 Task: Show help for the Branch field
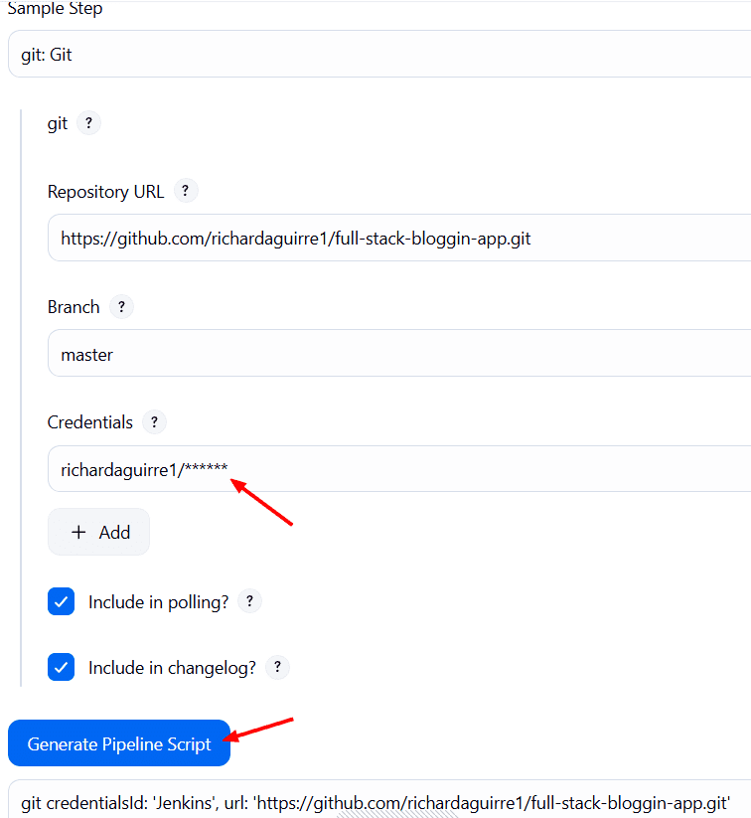[121, 307]
